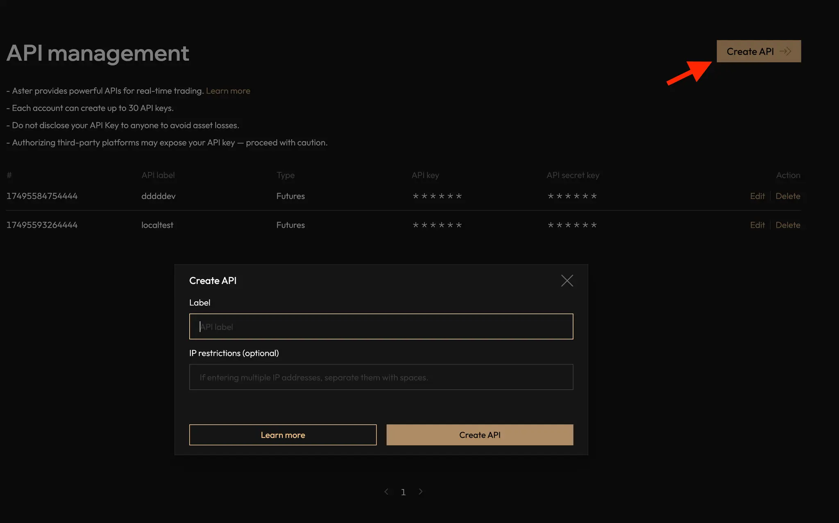
Task: Submit with Create API button in dialog
Action: click(x=480, y=435)
